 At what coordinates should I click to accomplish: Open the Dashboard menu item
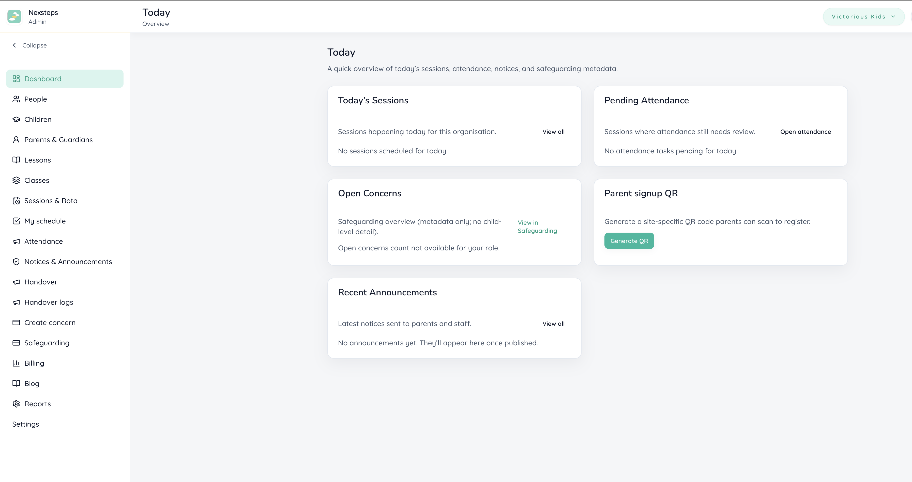pyautogui.click(x=65, y=79)
